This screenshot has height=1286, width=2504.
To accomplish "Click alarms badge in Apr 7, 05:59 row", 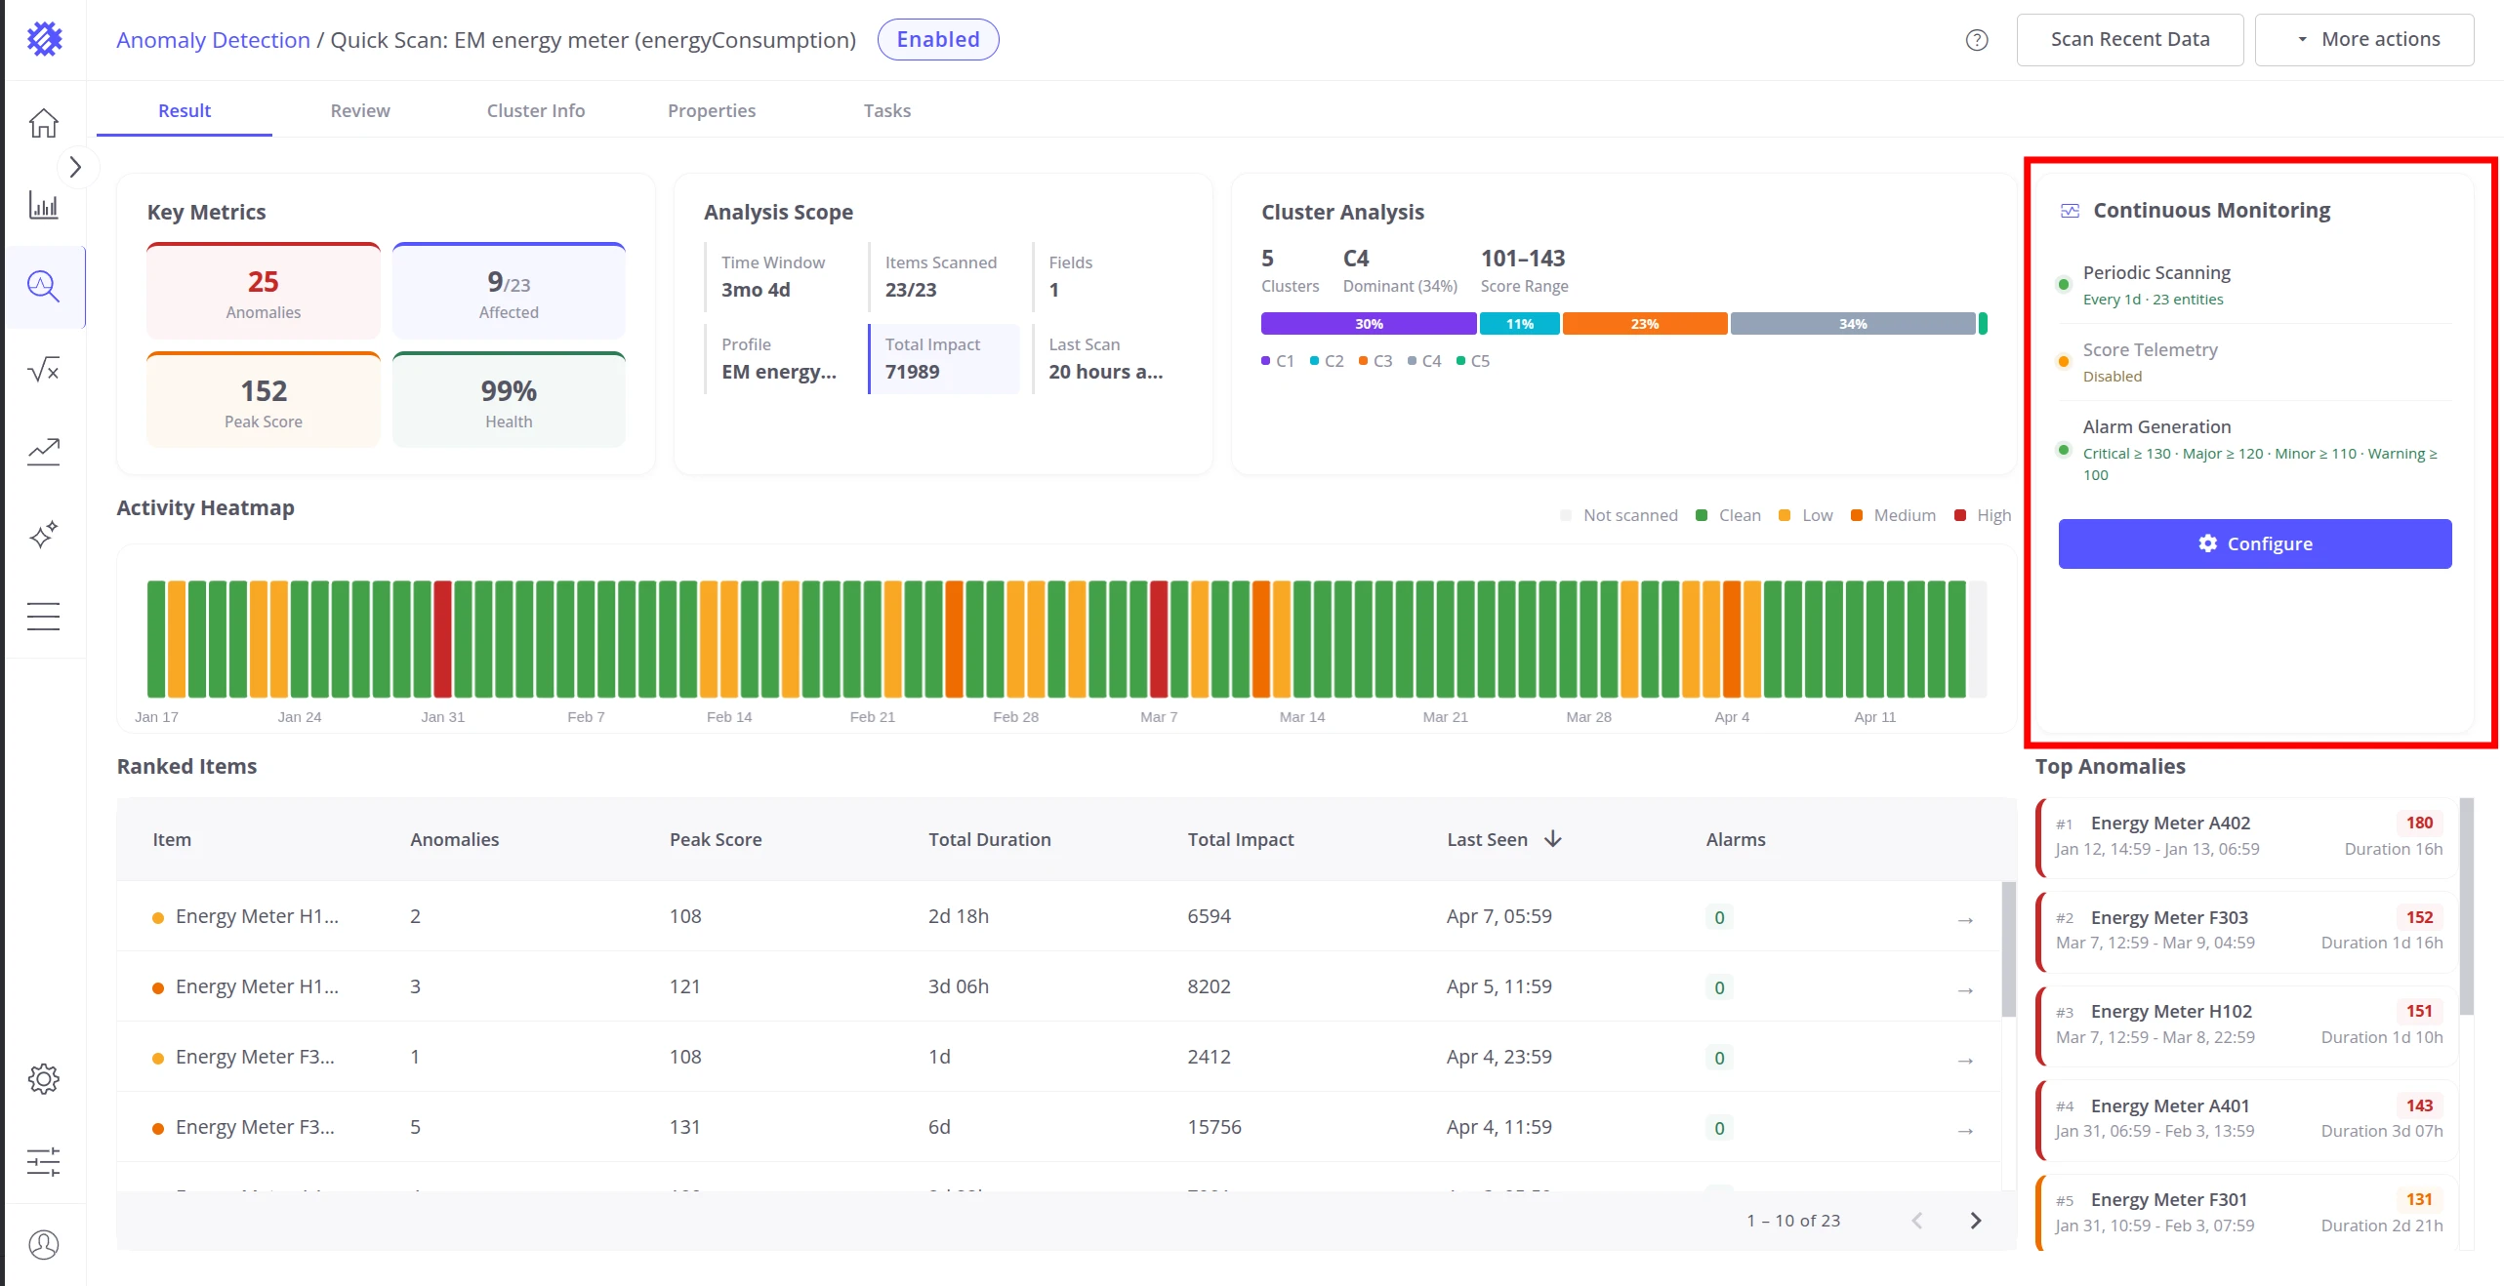I will click(1719, 917).
